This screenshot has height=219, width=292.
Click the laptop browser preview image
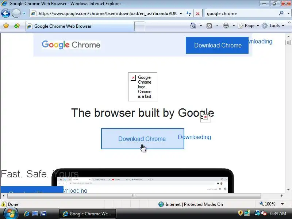(143, 181)
